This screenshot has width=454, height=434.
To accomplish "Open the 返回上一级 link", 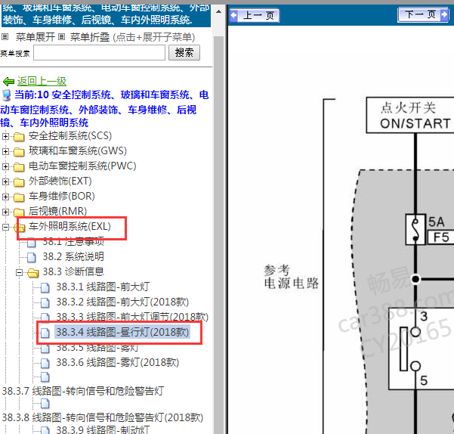I will click(42, 81).
